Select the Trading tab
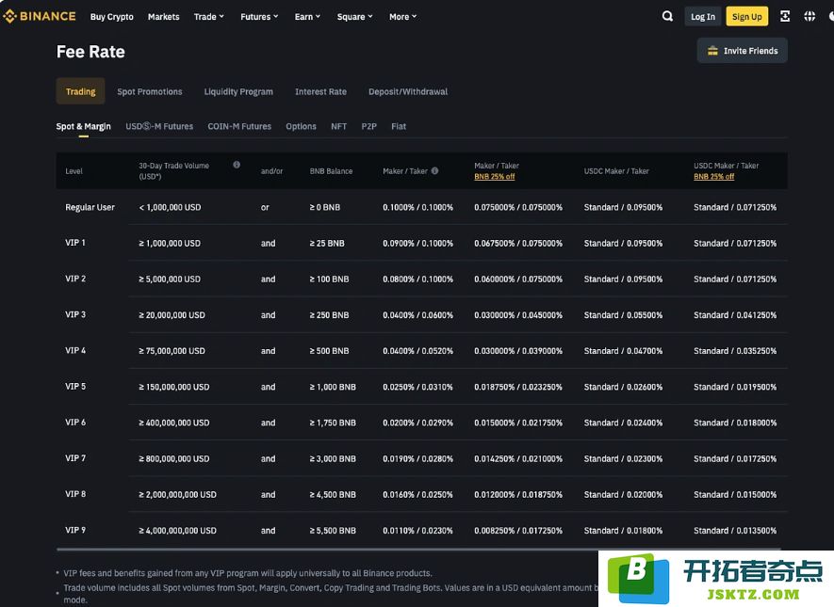 point(80,91)
